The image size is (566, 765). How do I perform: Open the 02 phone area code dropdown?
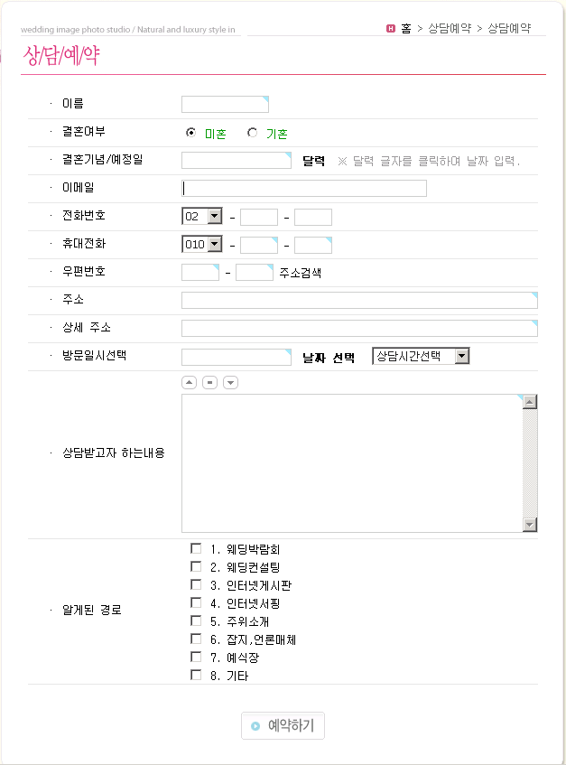202,216
